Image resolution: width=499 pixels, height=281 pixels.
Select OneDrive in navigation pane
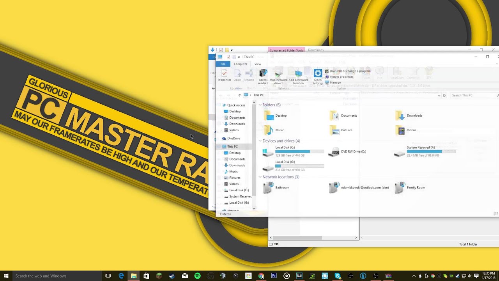234,139
